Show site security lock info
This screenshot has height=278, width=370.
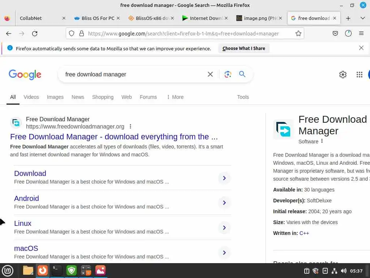tap(82, 34)
